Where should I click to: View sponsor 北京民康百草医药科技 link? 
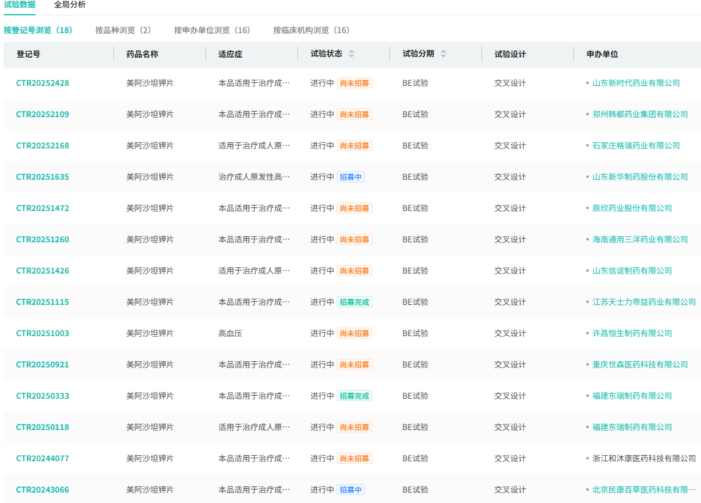644,490
